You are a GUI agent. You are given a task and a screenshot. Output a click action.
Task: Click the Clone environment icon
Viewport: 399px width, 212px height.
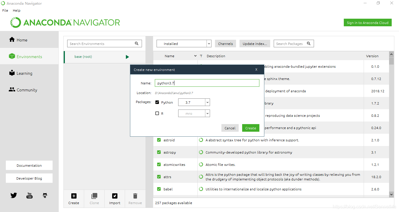[94, 196]
